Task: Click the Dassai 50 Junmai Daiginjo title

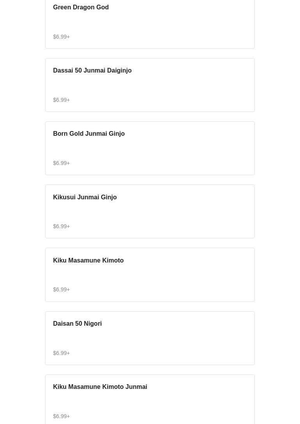Action: pos(92,71)
